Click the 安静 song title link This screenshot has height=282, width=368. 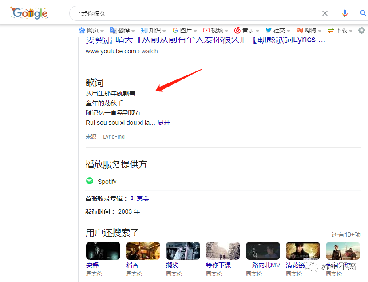[92, 265]
